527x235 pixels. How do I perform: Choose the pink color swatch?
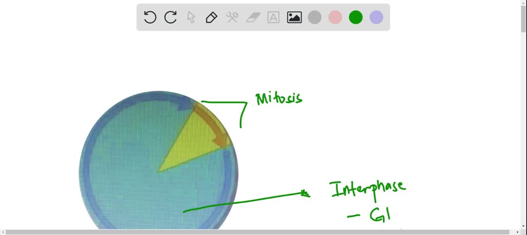tap(335, 17)
